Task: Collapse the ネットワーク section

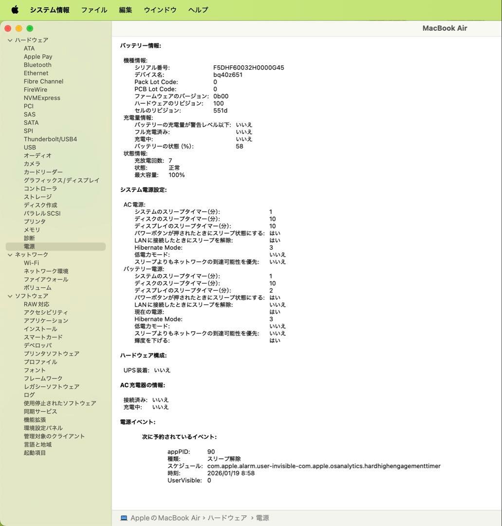Action: [10, 255]
